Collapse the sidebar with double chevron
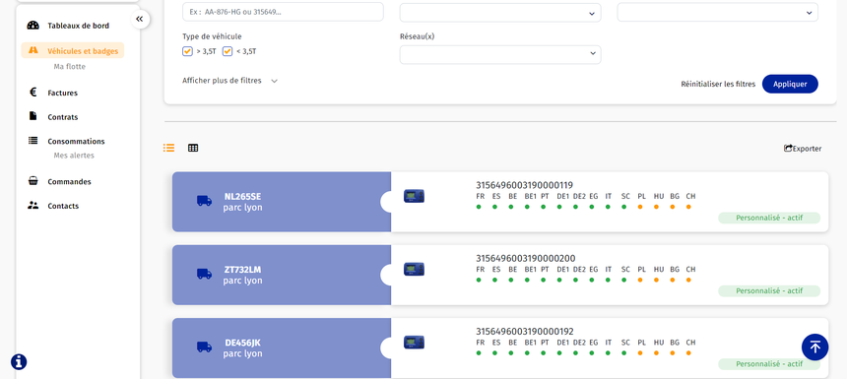The width and height of the screenshot is (847, 379). click(x=140, y=20)
